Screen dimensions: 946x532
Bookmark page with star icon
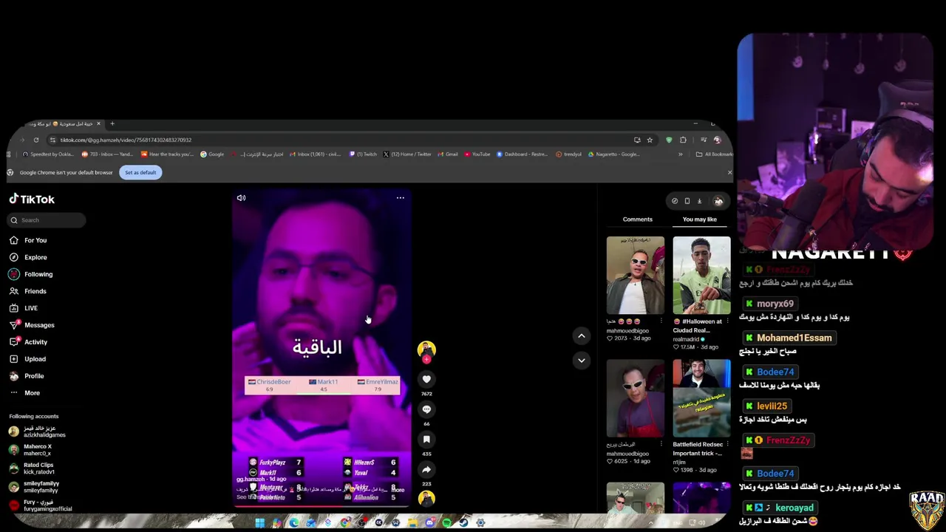(650, 140)
